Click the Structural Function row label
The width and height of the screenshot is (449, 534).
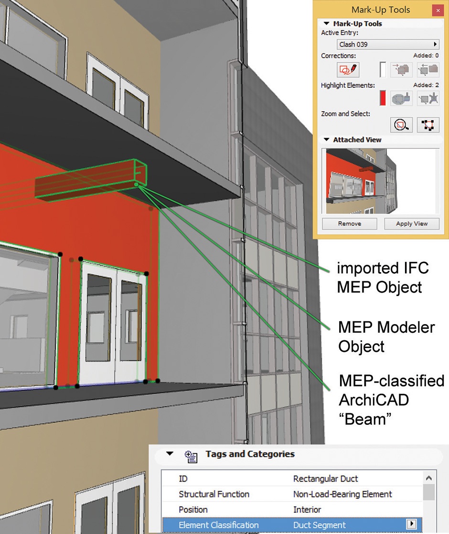(x=214, y=494)
